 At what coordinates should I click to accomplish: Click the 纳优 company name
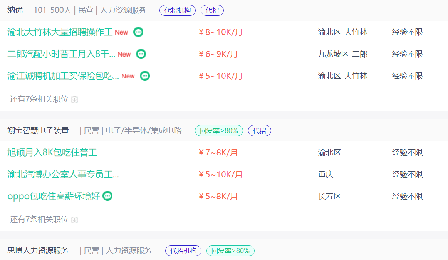[x=15, y=10]
